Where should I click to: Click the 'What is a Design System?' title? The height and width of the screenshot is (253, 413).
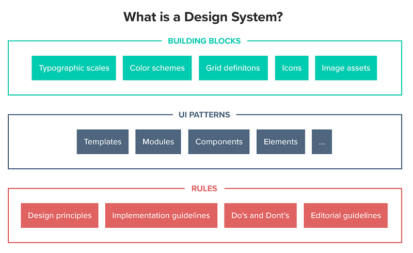(x=203, y=17)
